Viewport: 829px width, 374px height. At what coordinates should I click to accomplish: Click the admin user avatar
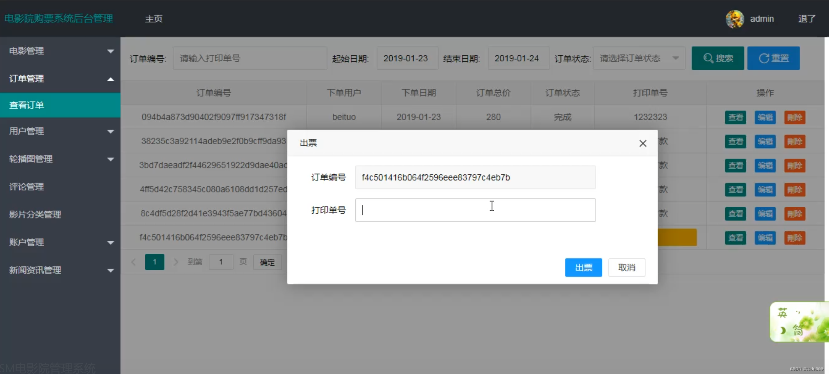click(x=734, y=19)
